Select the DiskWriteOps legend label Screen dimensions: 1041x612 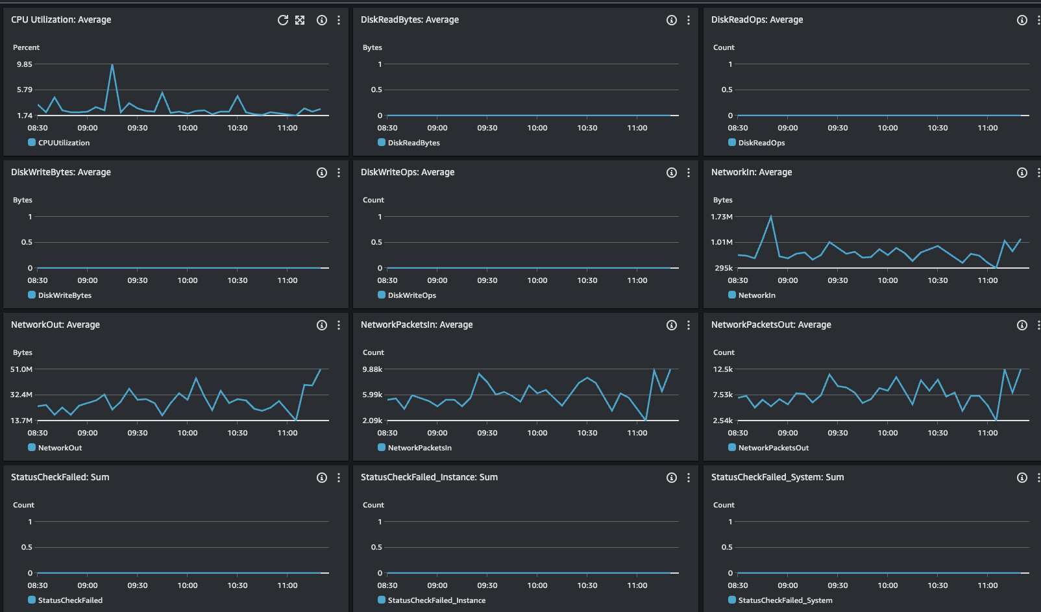(x=412, y=295)
